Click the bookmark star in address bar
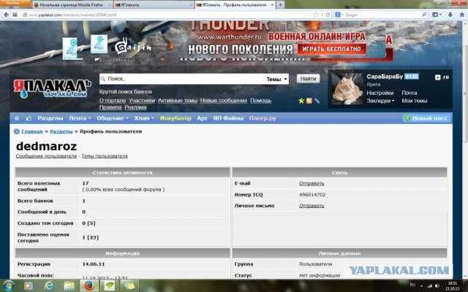Screen dimensions: 468x292 [x=316, y=15]
